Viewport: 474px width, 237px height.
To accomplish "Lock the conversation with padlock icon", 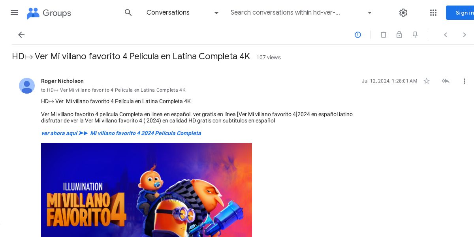I will (399, 35).
